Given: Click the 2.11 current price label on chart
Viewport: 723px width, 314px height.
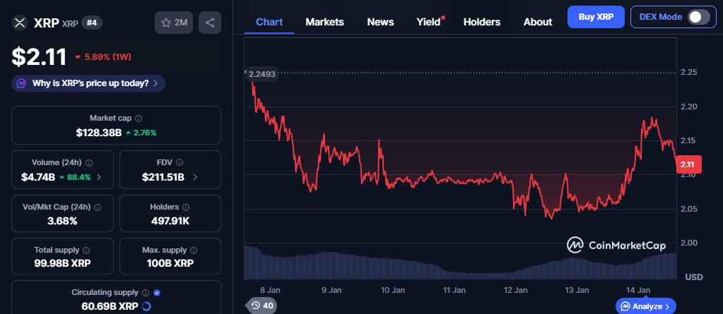Looking at the screenshot, I should pyautogui.click(x=688, y=164).
